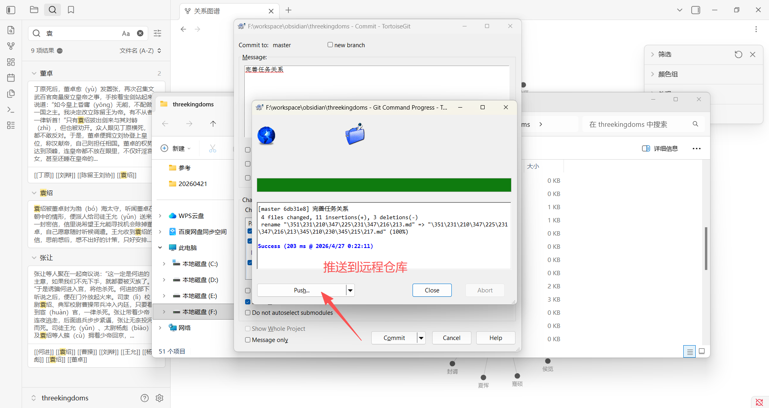
Task: Collapse 此电脑 tree node
Action: pyautogui.click(x=160, y=248)
